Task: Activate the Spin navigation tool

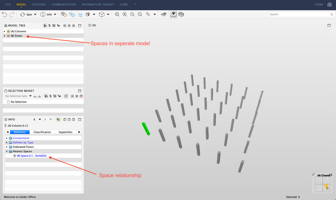Action: pos(26,14)
